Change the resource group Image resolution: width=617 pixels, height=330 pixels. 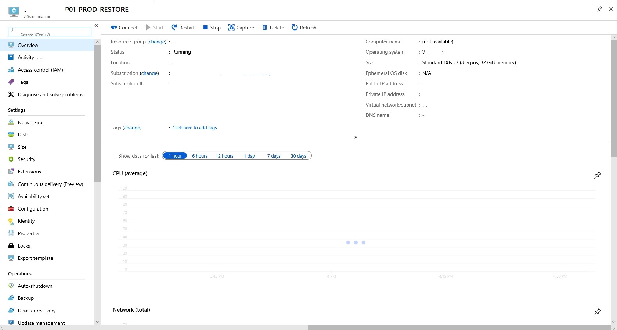[157, 42]
